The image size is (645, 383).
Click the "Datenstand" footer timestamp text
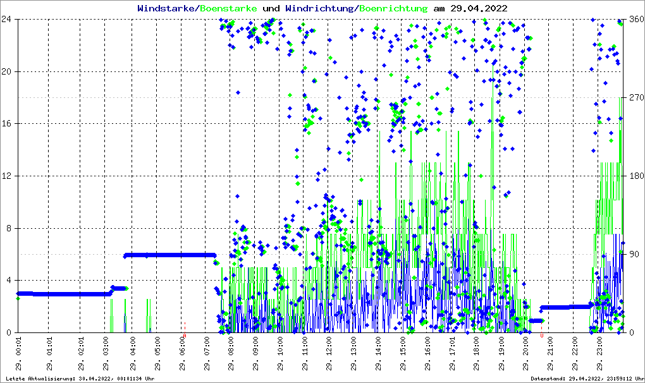[x=587, y=379]
